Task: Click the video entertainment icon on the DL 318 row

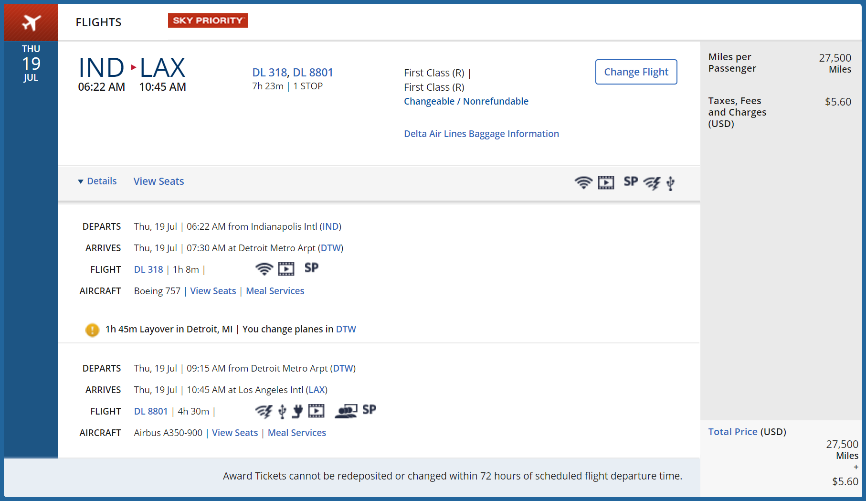Action: [x=286, y=269]
